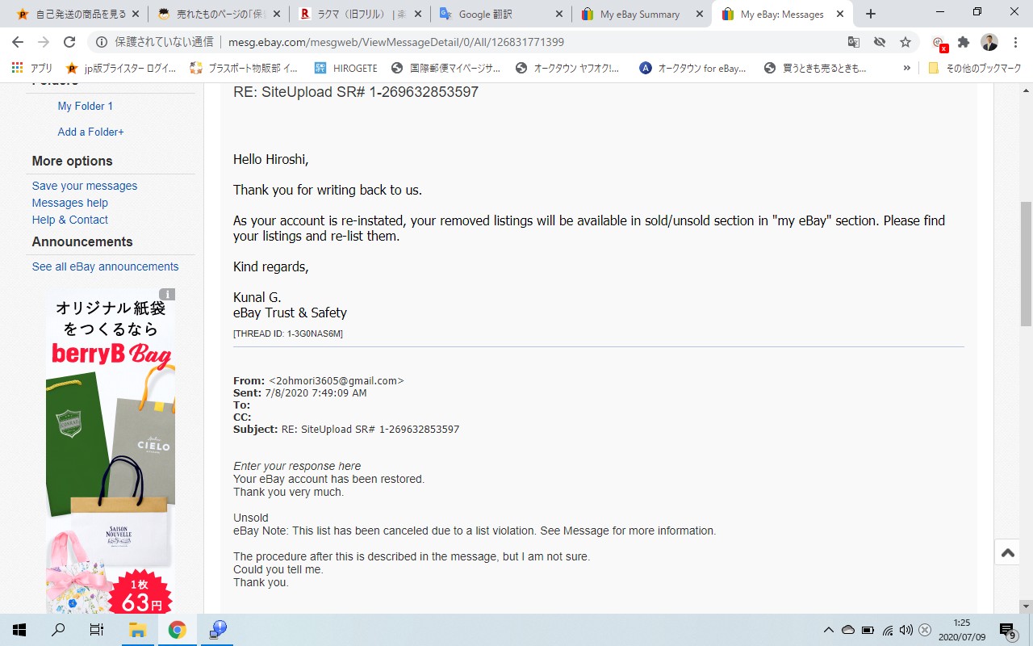Image resolution: width=1033 pixels, height=646 pixels.
Task: Click the scroll-to-top arrow button
Action: (1008, 553)
